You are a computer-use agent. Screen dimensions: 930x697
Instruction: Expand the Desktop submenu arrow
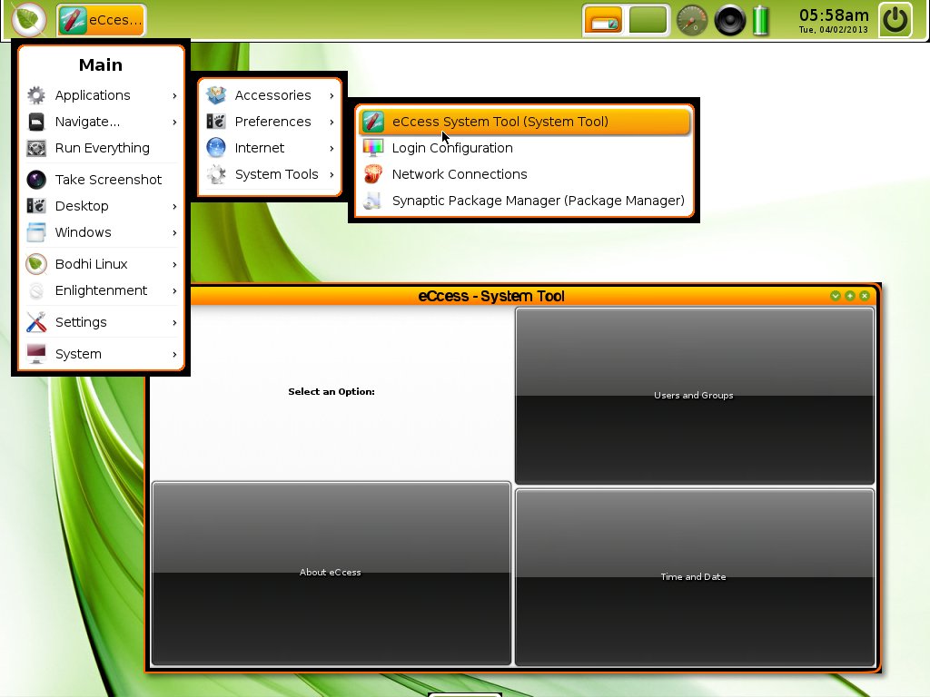tap(174, 206)
